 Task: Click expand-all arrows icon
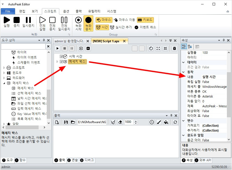pos(158,48)
